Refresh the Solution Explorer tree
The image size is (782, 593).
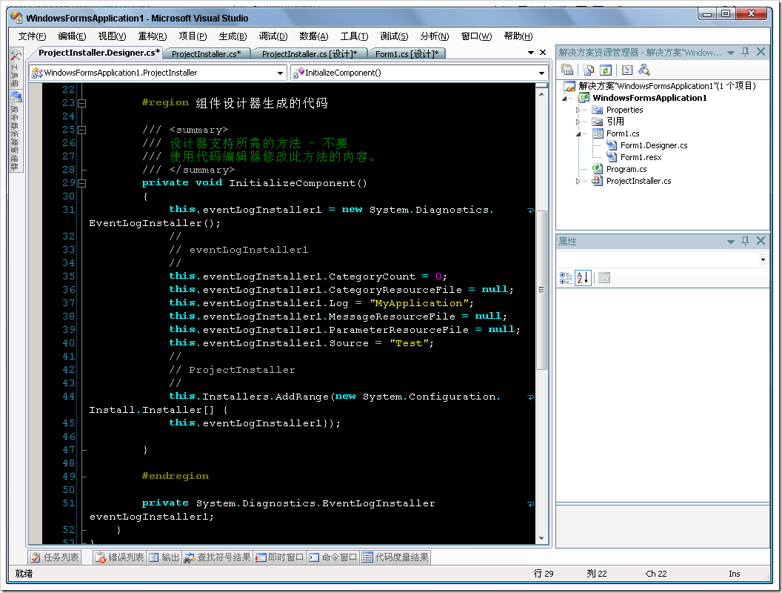click(x=606, y=70)
